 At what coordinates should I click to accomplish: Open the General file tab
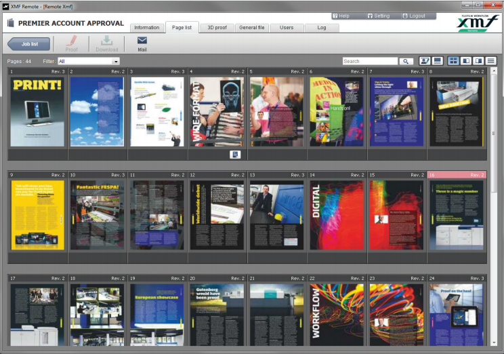pyautogui.click(x=252, y=28)
